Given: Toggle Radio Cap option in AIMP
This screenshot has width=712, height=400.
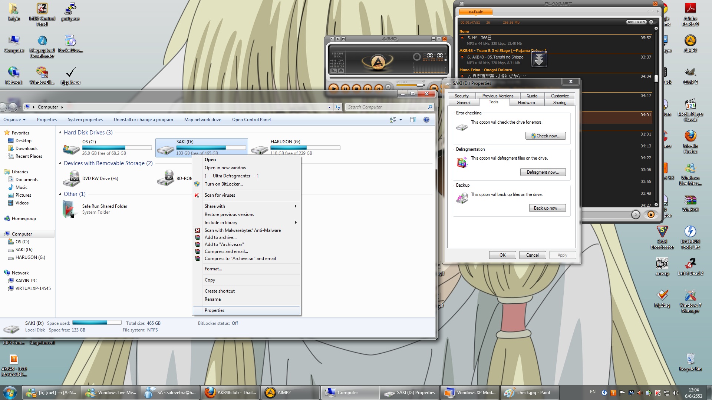Looking at the screenshot, I should click(337, 66).
